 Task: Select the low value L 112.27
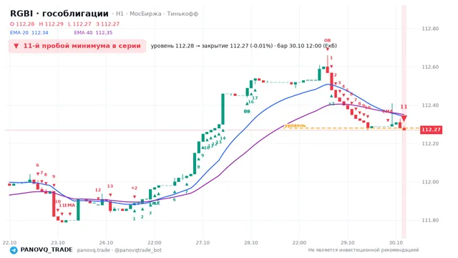pos(79,24)
